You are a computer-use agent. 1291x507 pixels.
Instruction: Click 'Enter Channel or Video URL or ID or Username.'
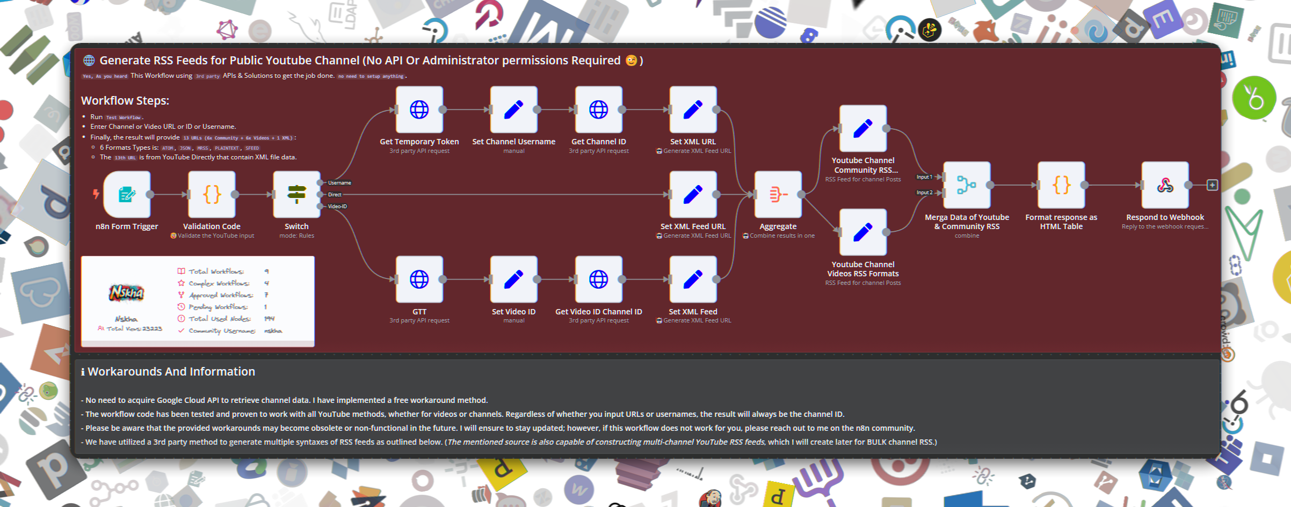click(x=163, y=127)
